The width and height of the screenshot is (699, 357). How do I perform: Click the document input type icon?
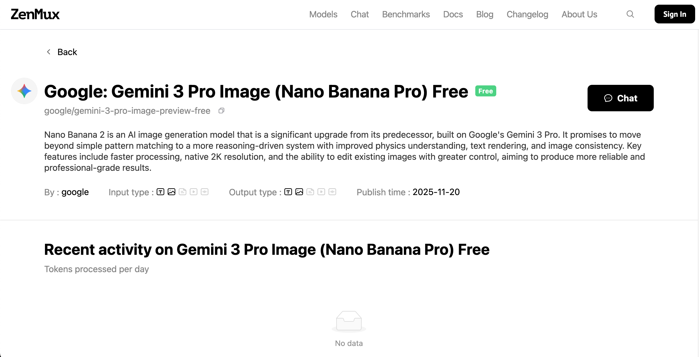[x=183, y=192]
